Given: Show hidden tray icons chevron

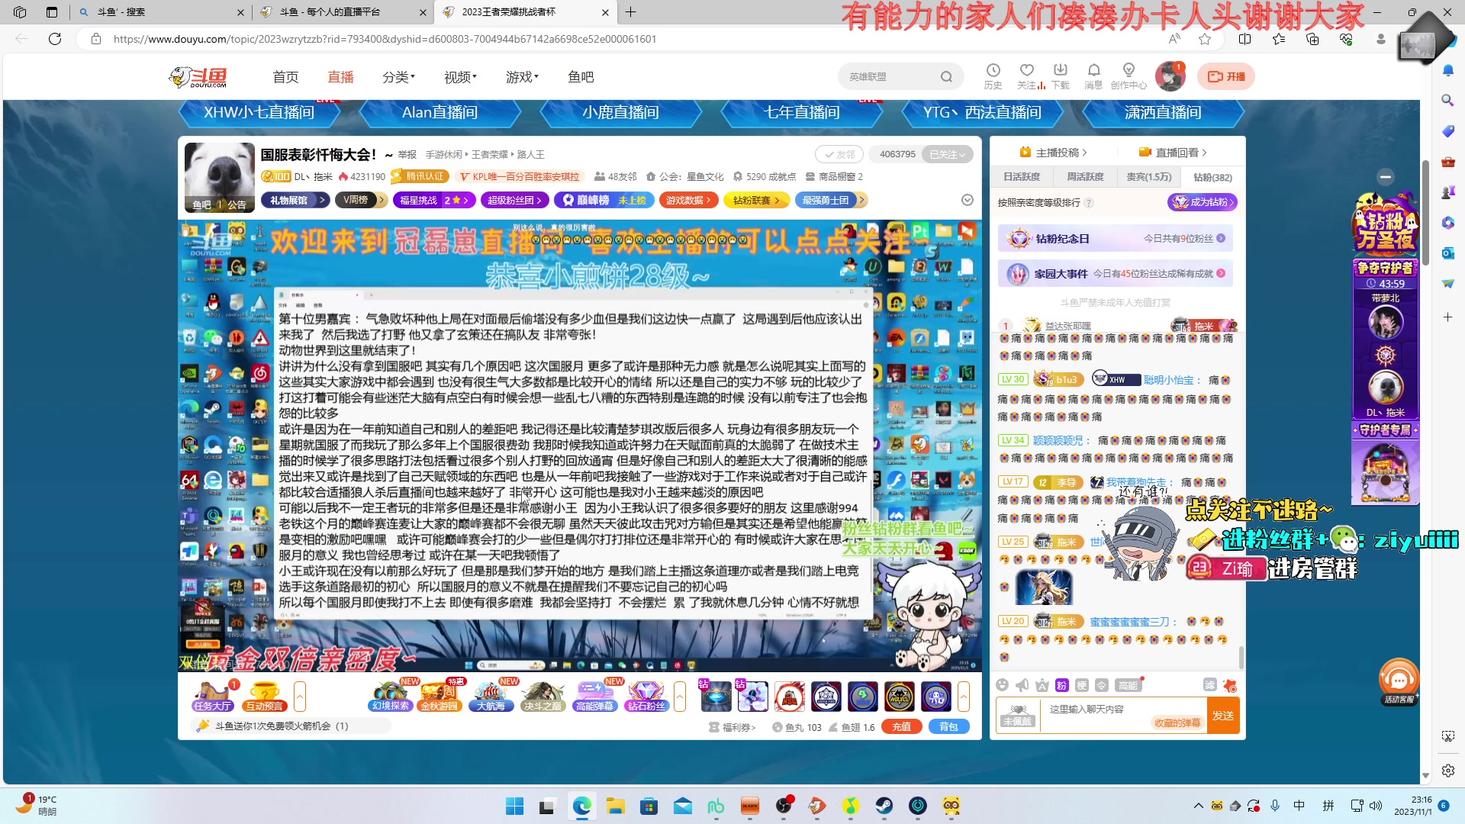Looking at the screenshot, I should 1197,806.
